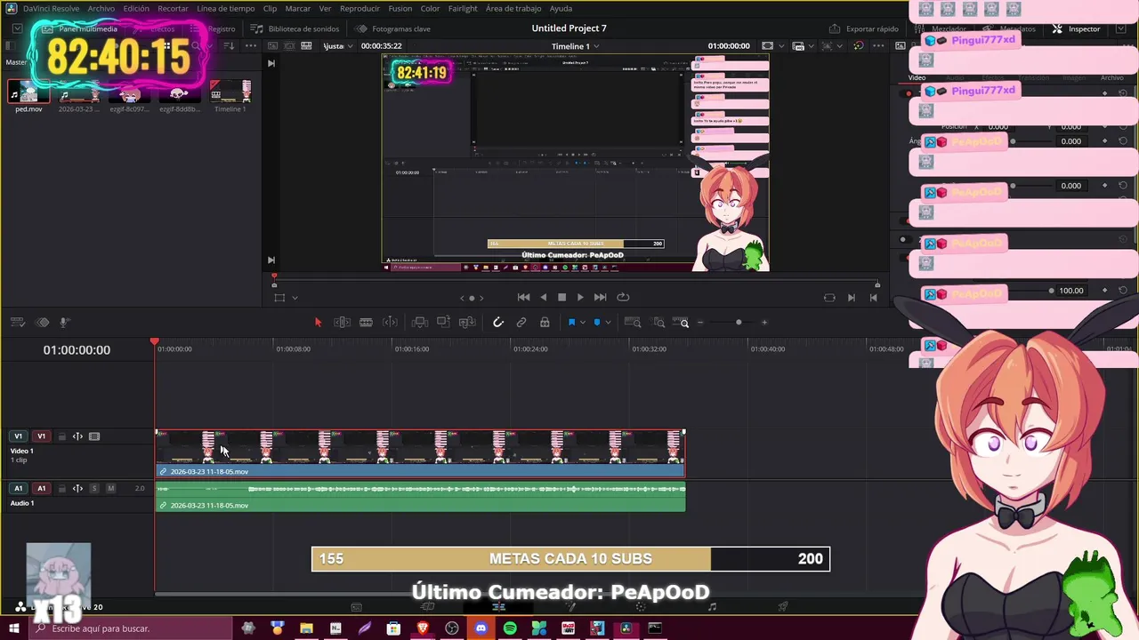
Task: Click the Go to next edit icon
Action: pos(851,298)
